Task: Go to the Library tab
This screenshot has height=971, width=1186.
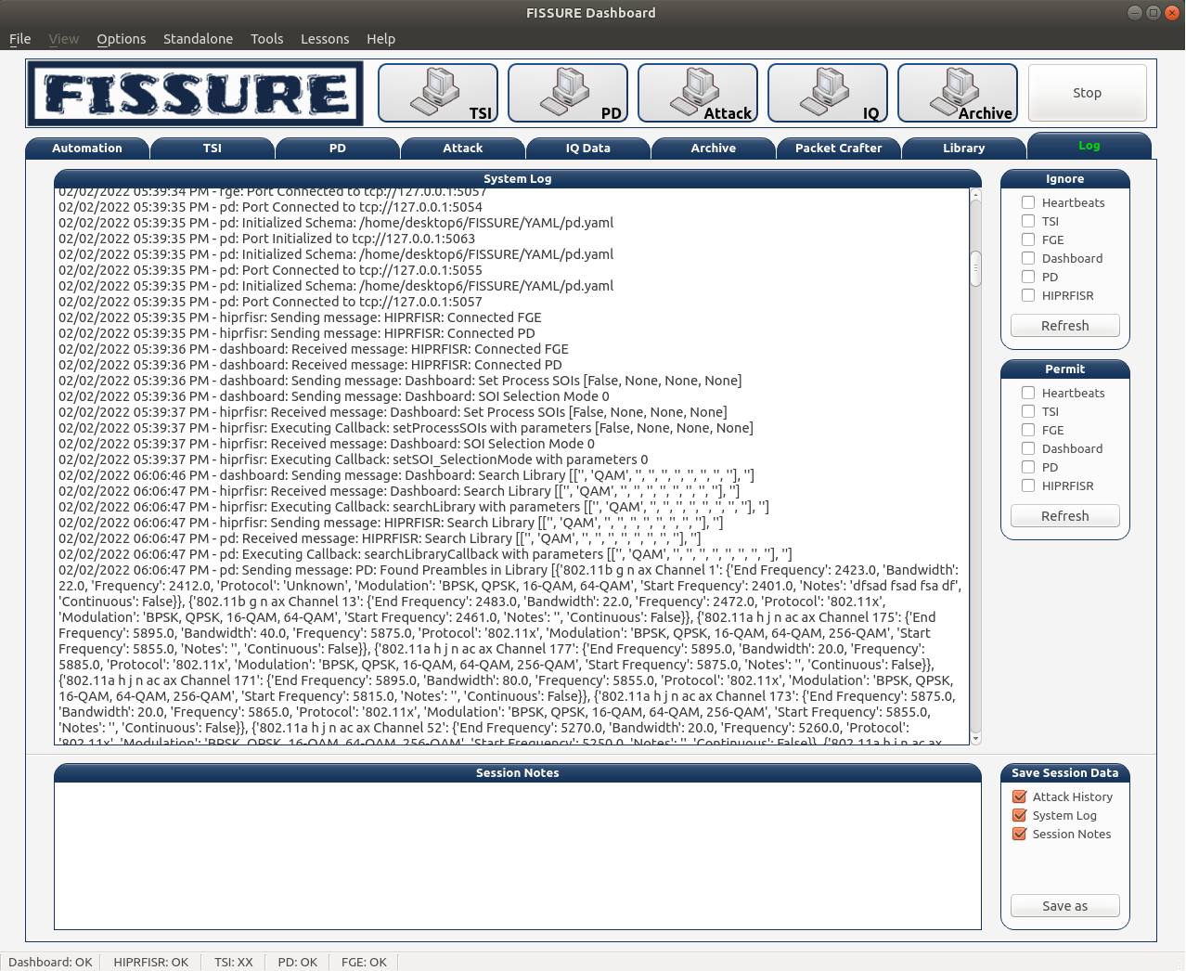Action: pyautogui.click(x=964, y=149)
